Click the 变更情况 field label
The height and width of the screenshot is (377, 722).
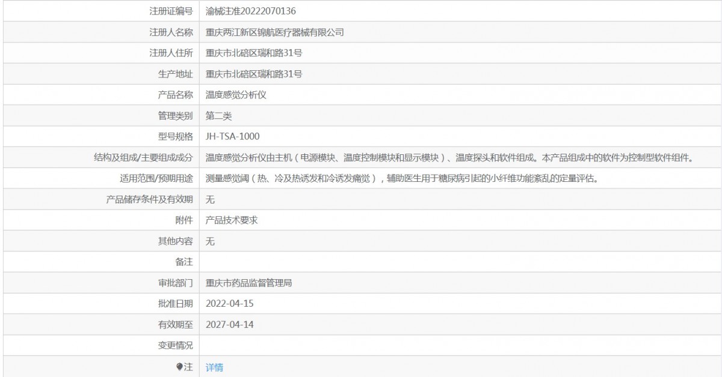coord(176,346)
